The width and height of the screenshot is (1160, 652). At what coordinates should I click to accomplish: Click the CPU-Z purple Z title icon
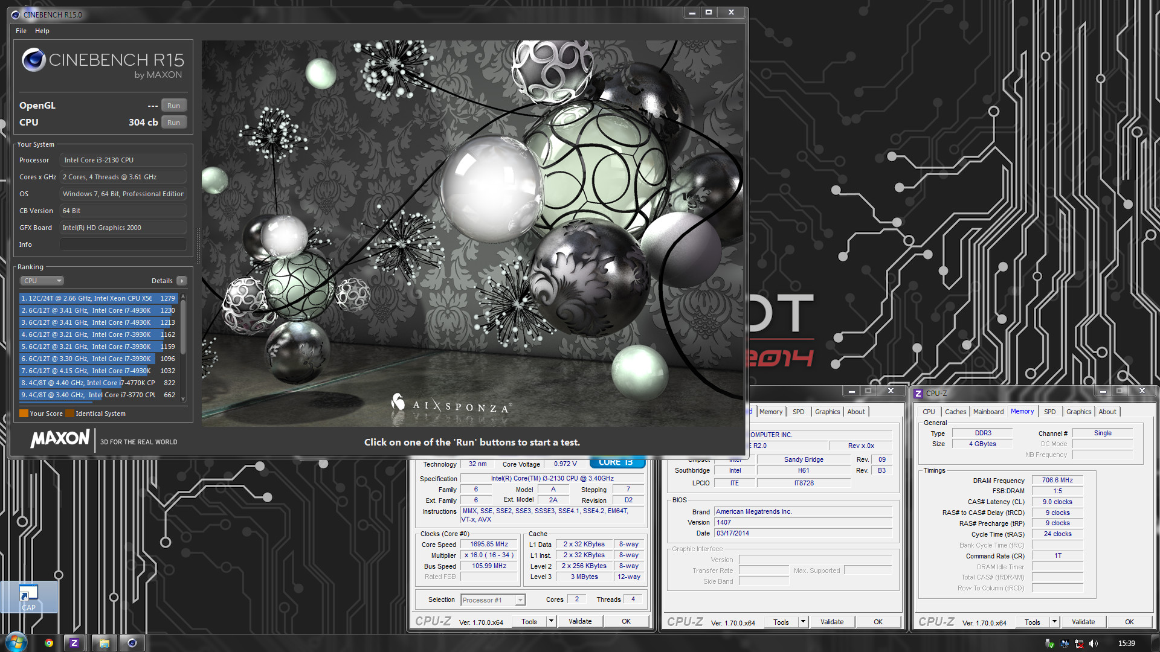point(918,393)
